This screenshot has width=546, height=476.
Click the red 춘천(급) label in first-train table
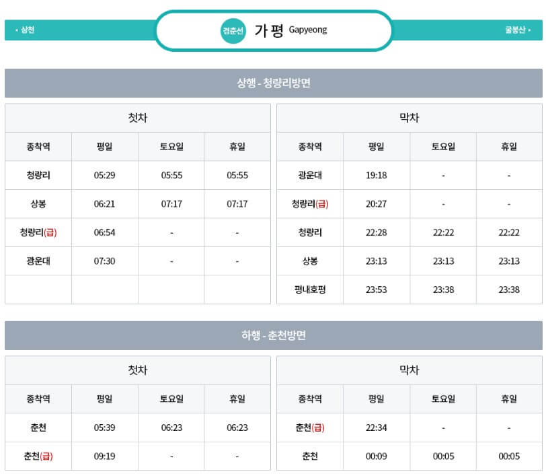tap(36, 456)
